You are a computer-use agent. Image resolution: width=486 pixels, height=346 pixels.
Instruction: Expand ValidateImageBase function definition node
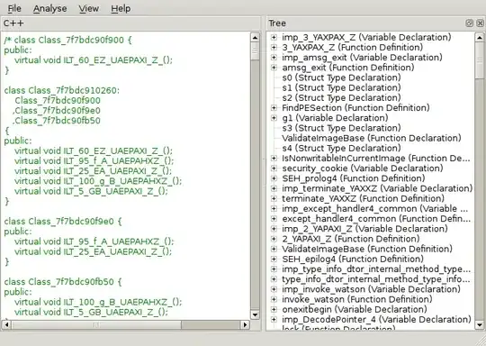tap(274, 249)
